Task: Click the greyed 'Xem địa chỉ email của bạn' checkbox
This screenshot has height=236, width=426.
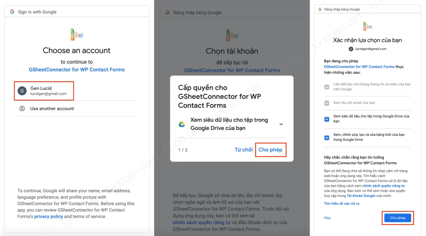Action: click(327, 103)
